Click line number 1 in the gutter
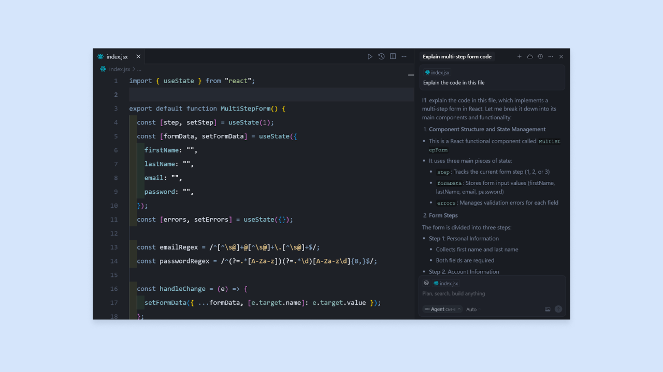This screenshot has height=372, width=663. 116,81
